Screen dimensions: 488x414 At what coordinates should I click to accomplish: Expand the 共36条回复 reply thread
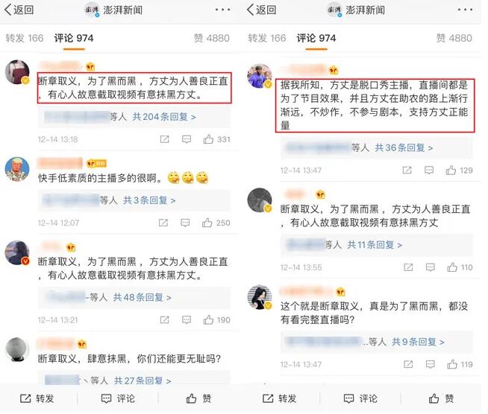tap(404, 148)
